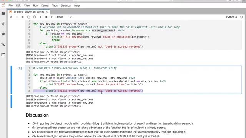246x138 pixels.
Task: Open the notebook tools wrench icon
Action: [3, 44]
